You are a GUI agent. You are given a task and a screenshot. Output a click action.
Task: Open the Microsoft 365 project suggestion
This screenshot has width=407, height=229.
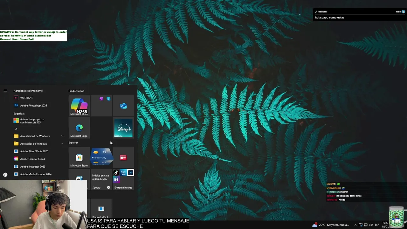pyautogui.click(x=38, y=121)
